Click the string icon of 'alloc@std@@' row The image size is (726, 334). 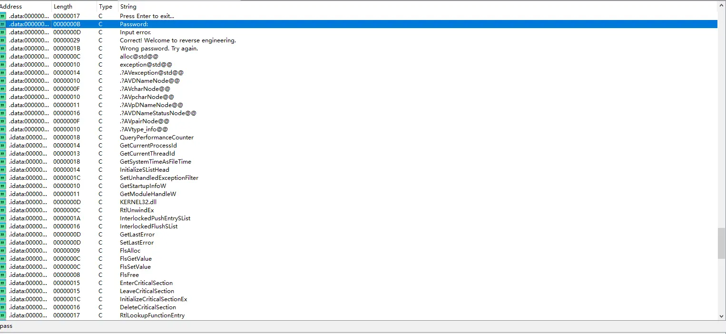[x=3, y=57]
